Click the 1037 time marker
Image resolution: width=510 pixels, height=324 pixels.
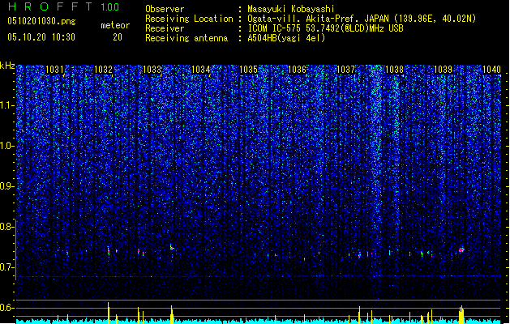345,69
